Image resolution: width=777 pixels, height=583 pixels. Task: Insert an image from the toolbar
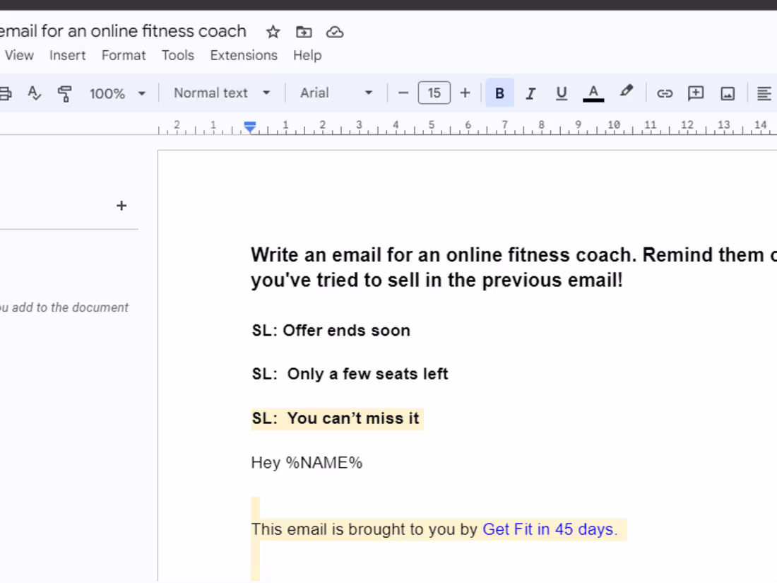click(728, 93)
